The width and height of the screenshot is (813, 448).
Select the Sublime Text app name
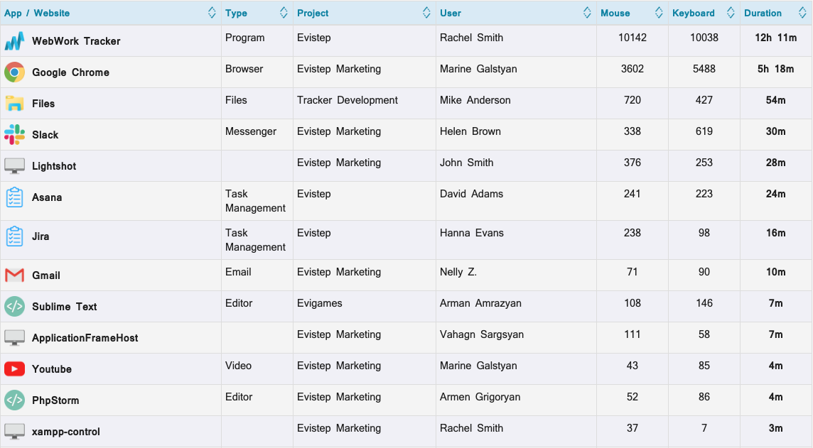64,307
